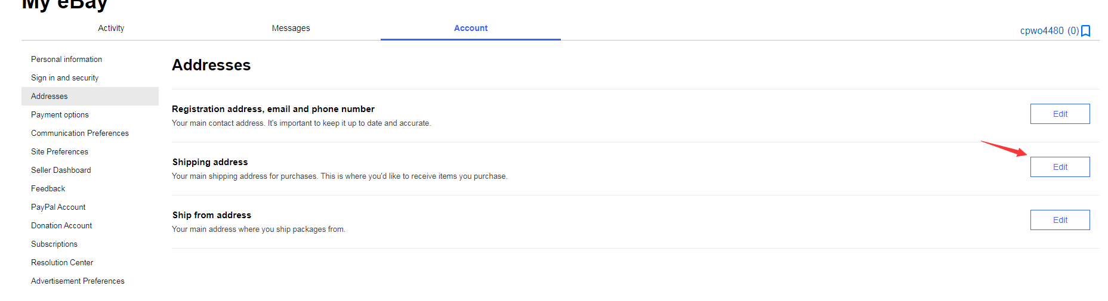1108x301 pixels.
Task: Edit the Ship from address
Action: coord(1060,220)
